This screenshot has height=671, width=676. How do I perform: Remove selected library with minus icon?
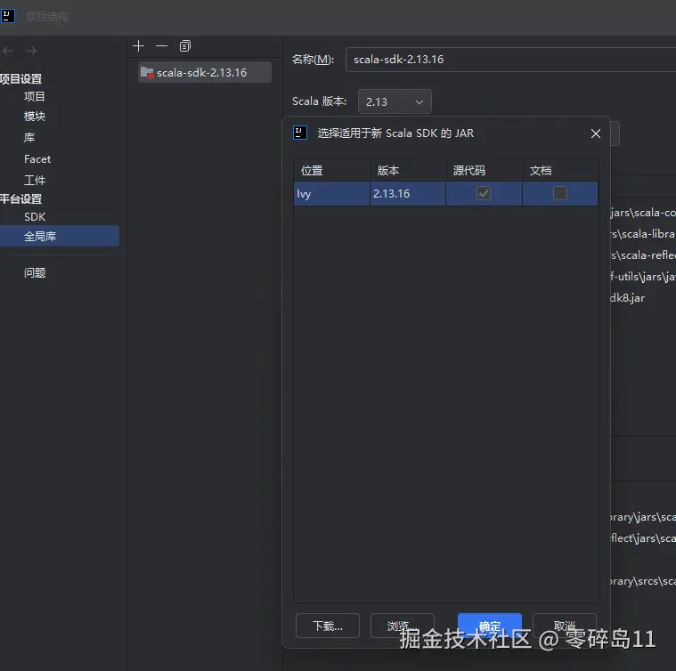(162, 46)
